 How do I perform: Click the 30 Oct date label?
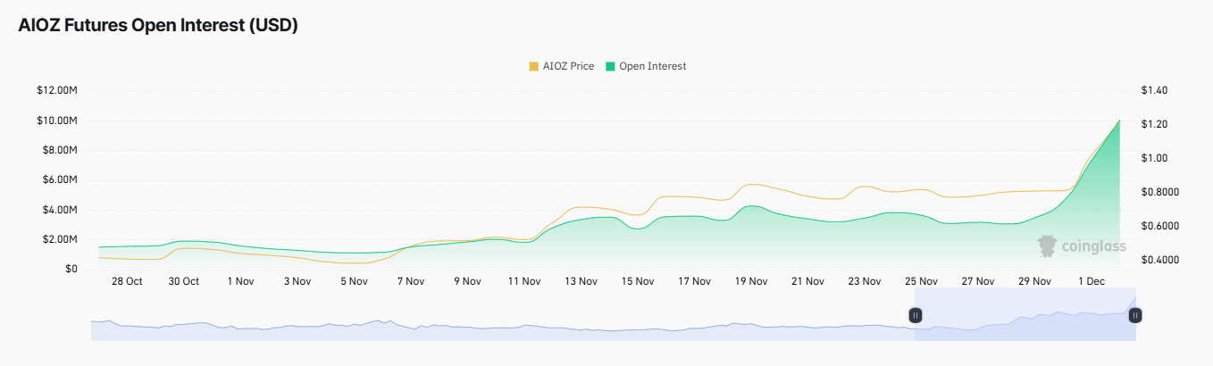[x=184, y=281]
